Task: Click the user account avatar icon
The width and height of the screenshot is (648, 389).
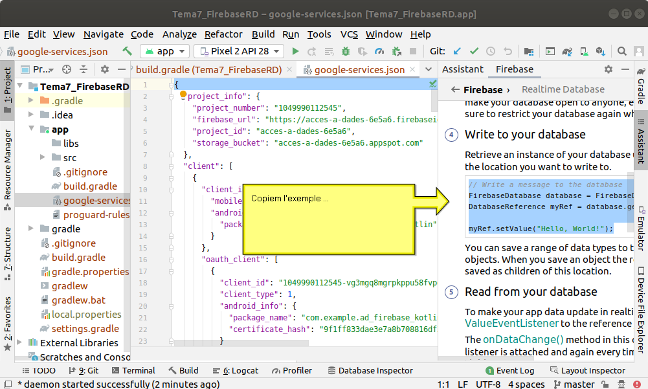Action: [x=639, y=51]
